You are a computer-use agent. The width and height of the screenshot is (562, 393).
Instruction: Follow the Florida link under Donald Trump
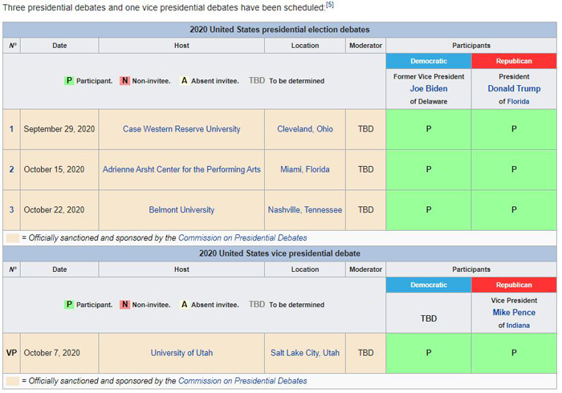[x=518, y=101]
